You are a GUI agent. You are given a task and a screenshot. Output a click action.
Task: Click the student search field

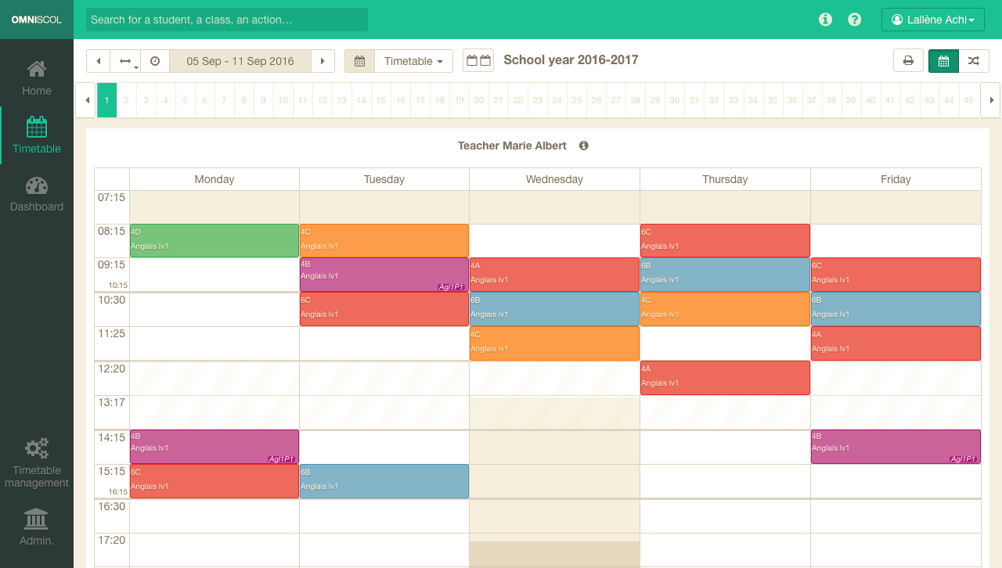point(227,20)
